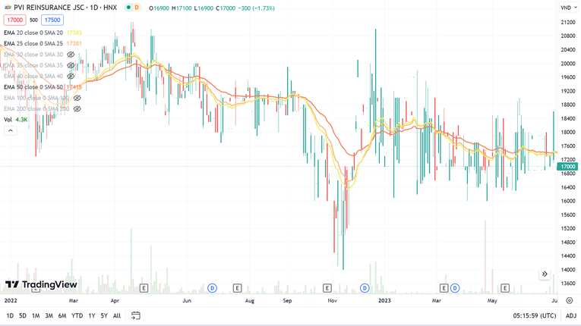Click the earnings E marker near August
Image resolution: width=581 pixels, height=326 pixels.
click(x=238, y=288)
